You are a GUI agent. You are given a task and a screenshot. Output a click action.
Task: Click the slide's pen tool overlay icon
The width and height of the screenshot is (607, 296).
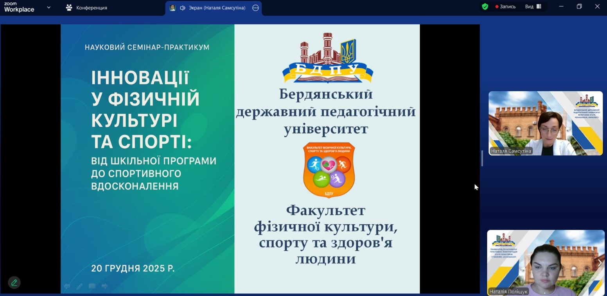click(79, 287)
